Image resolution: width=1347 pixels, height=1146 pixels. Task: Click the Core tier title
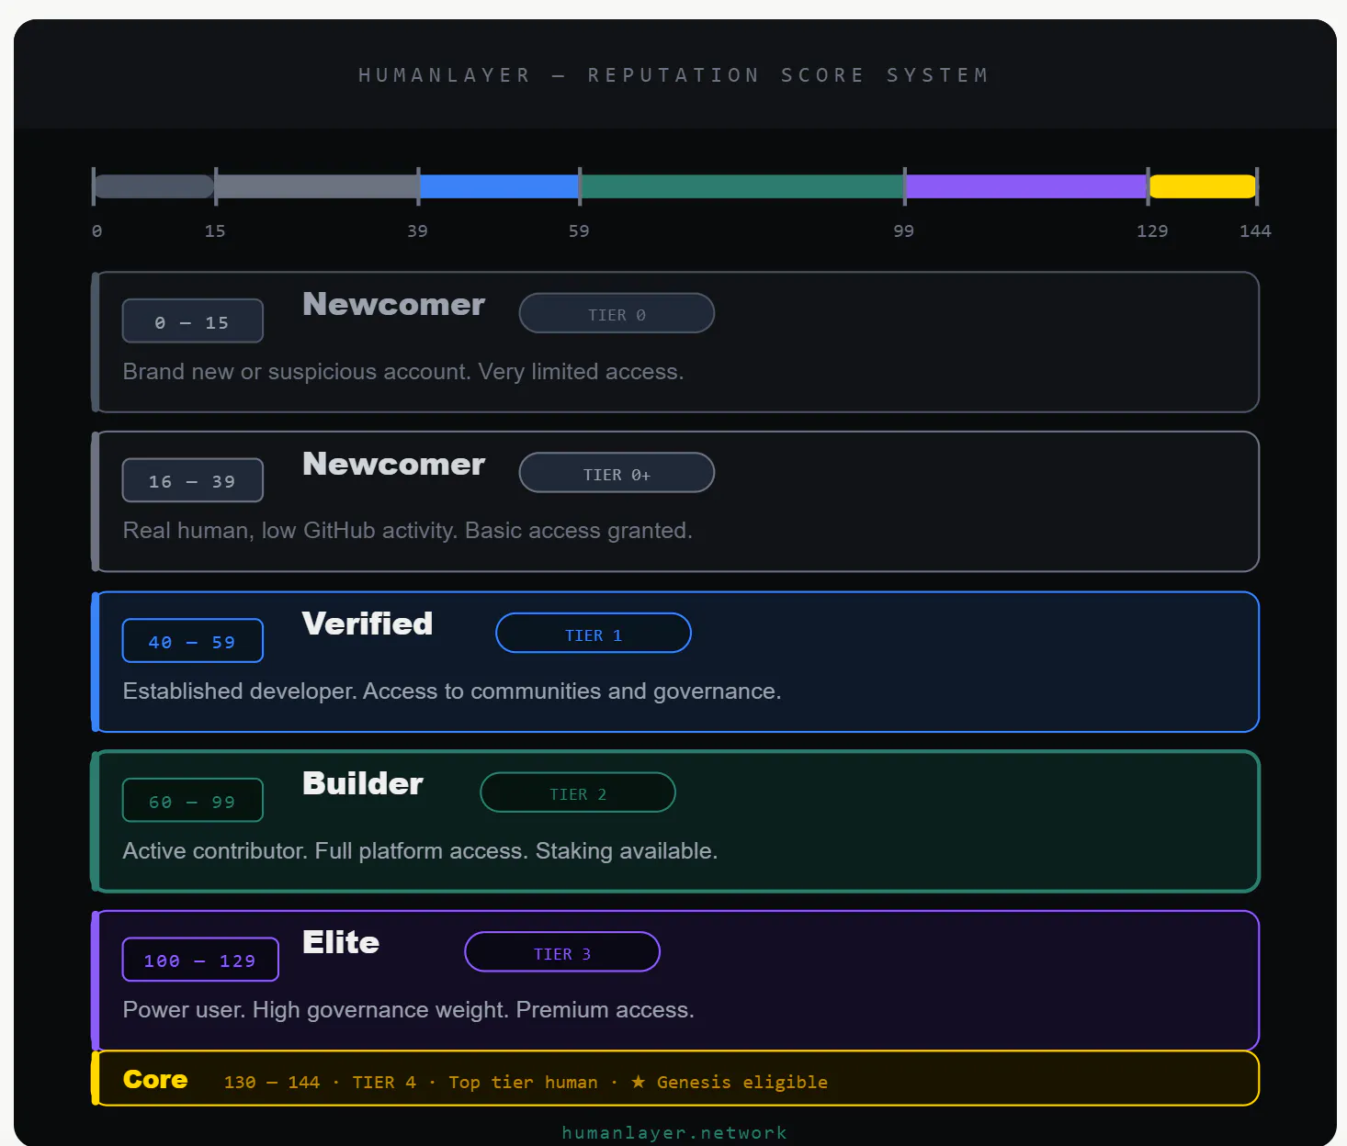(x=155, y=1080)
